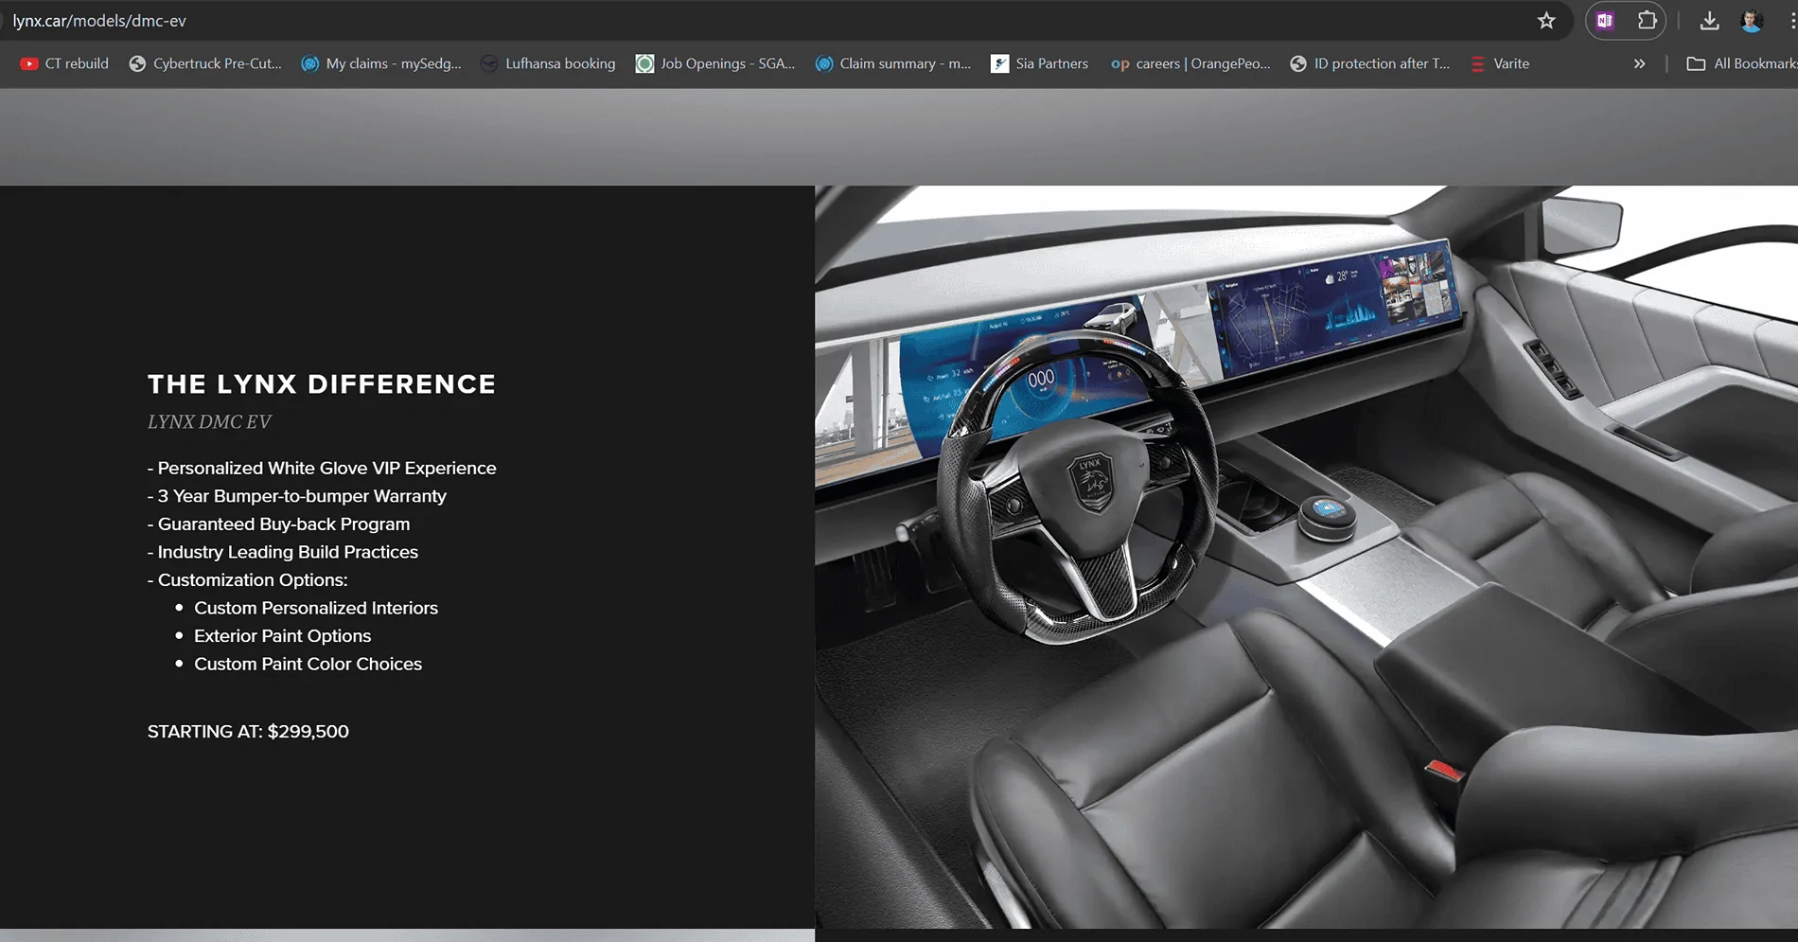The height and width of the screenshot is (942, 1798).
Task: Click the Varite favicon
Action: click(1477, 64)
